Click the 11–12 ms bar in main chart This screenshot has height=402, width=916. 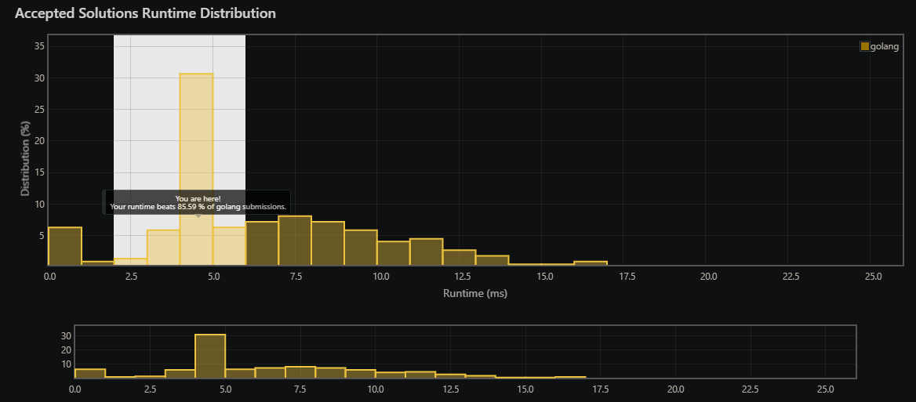(x=427, y=252)
